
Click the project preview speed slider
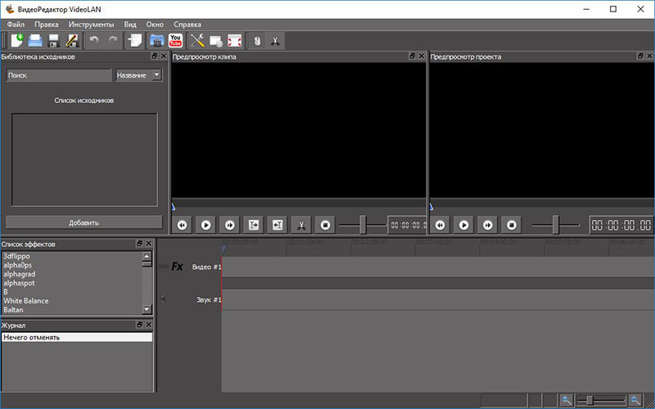coord(556,225)
